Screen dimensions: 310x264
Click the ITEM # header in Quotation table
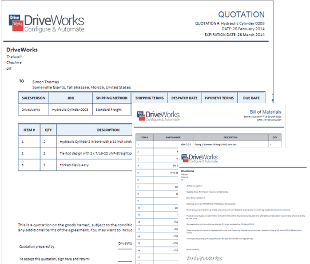tap(29, 130)
